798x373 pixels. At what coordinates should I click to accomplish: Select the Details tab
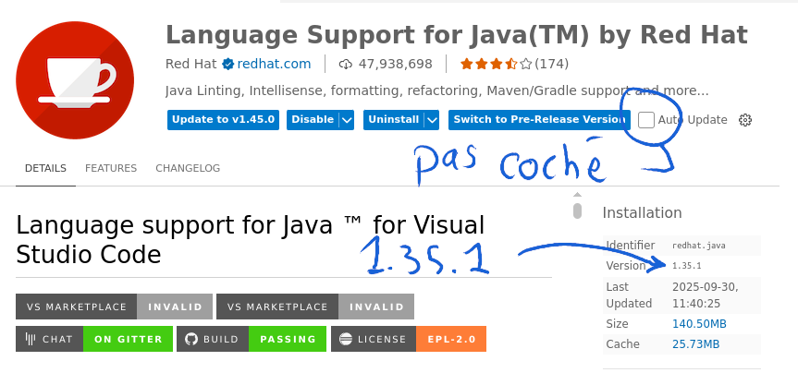(x=45, y=168)
